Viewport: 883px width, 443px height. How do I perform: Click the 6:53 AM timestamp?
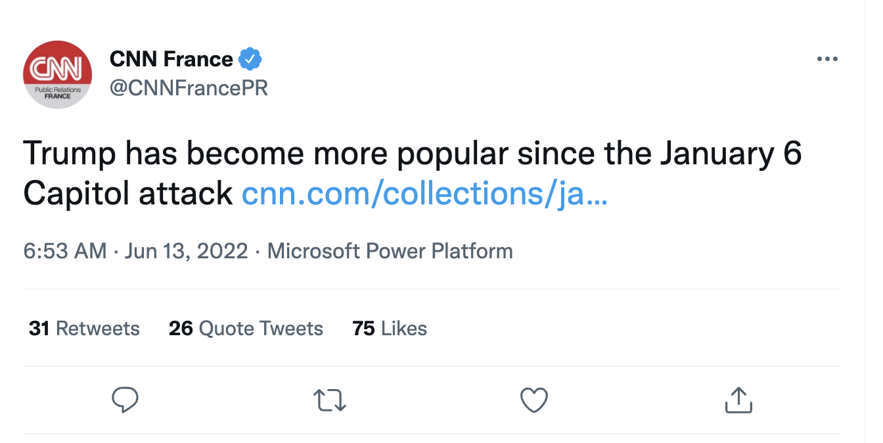64,251
